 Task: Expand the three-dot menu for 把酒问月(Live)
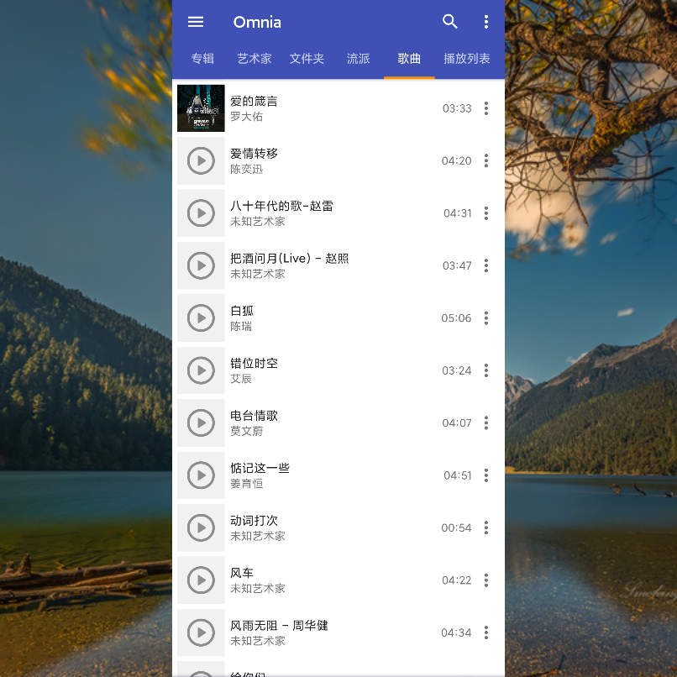tap(485, 265)
